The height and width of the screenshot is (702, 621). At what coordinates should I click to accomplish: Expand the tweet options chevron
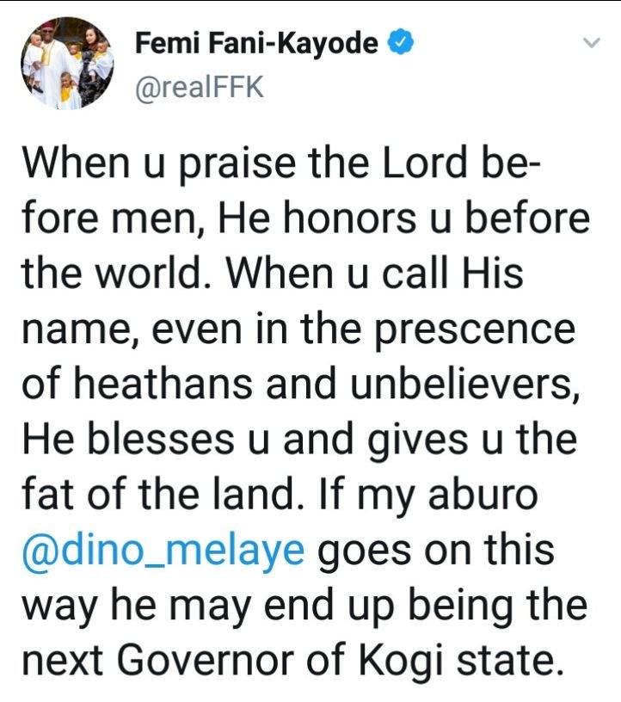coord(590,43)
